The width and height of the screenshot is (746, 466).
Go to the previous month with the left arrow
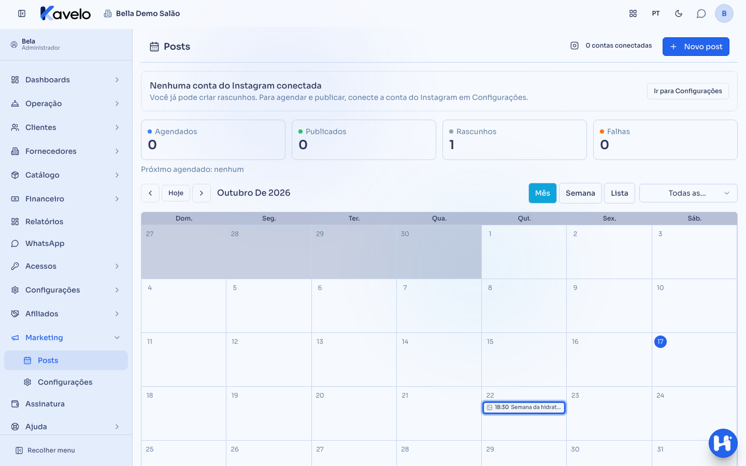[x=150, y=193]
